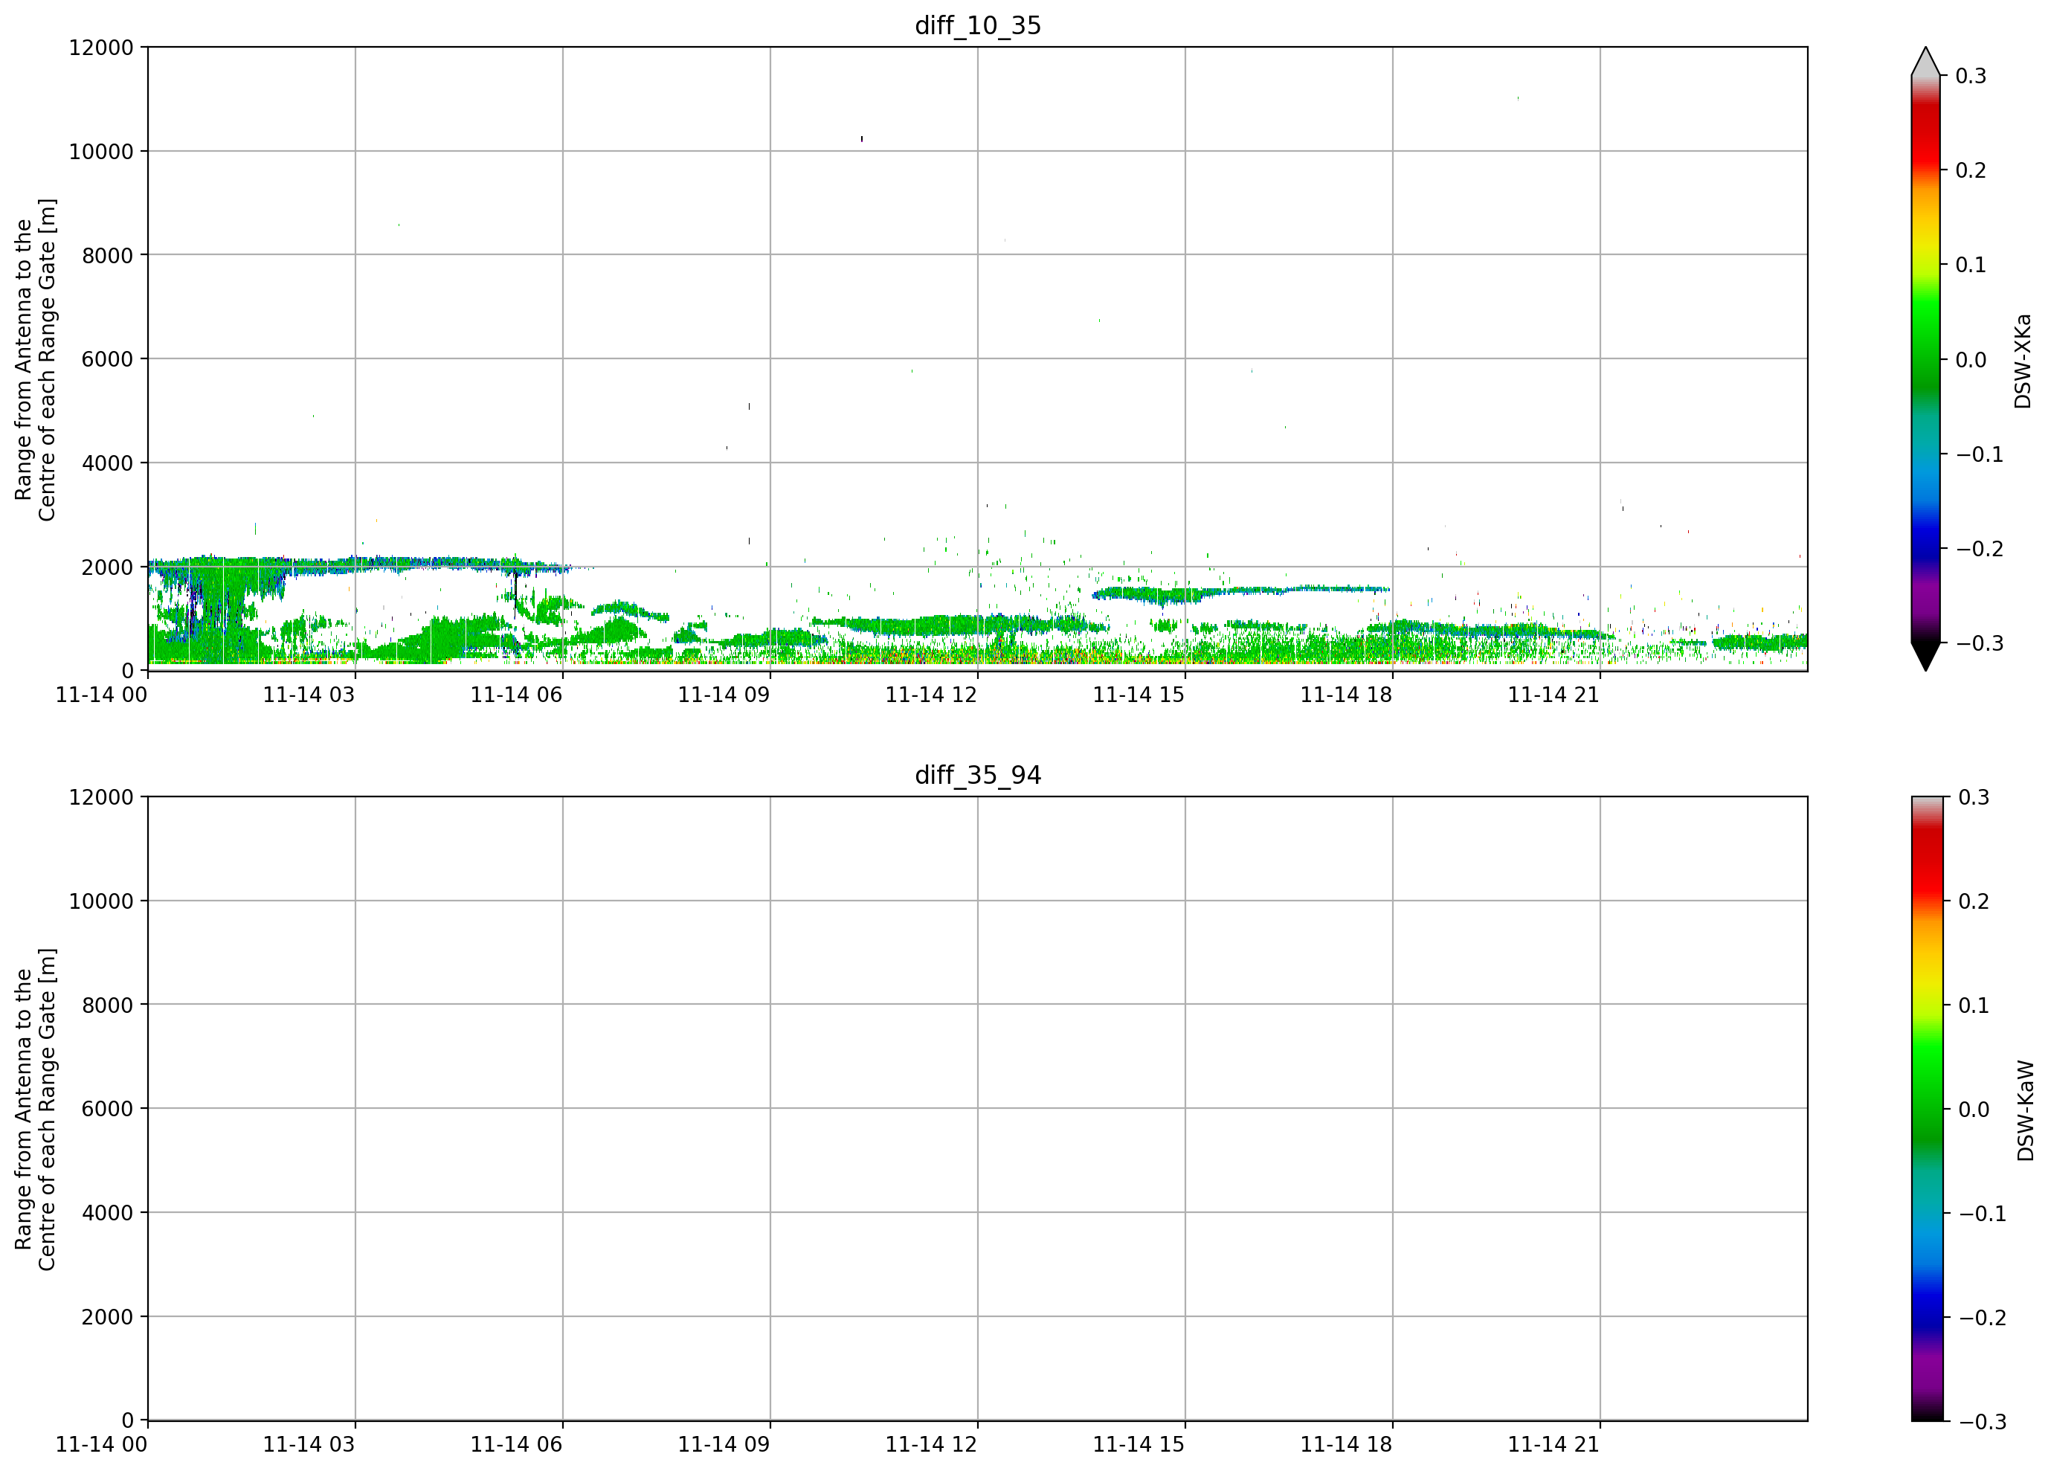
Task: Click the 11-14 09 time label under diff_35_94
Action: (724, 1444)
